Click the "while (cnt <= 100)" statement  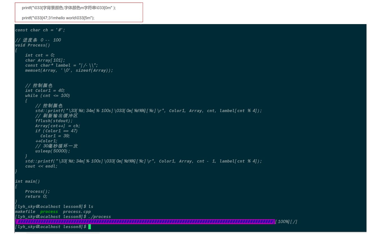click(x=48, y=96)
